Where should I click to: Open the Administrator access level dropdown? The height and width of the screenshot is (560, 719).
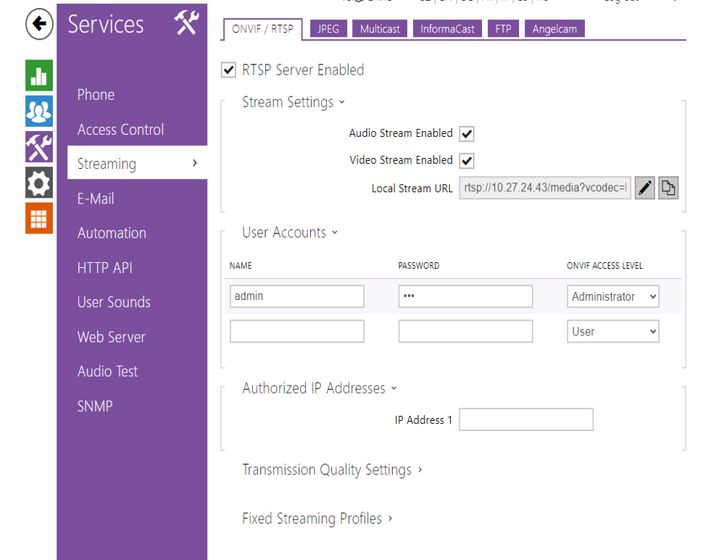click(x=612, y=296)
